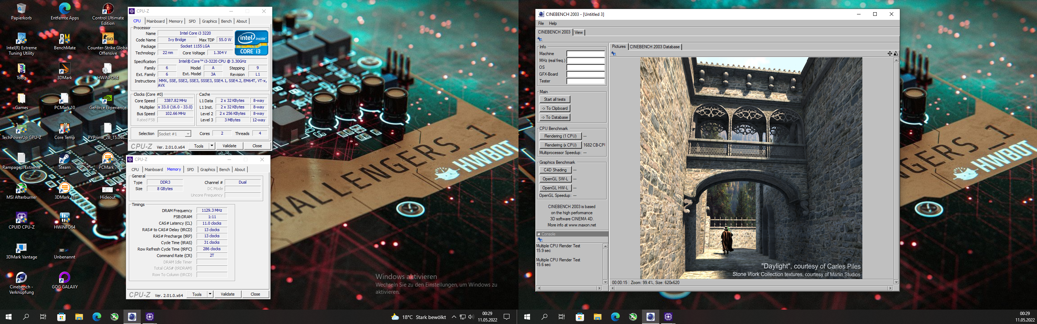Screen dimensions: 1037x324
Task: Toggle the Console panel title square
Action: click(539, 234)
